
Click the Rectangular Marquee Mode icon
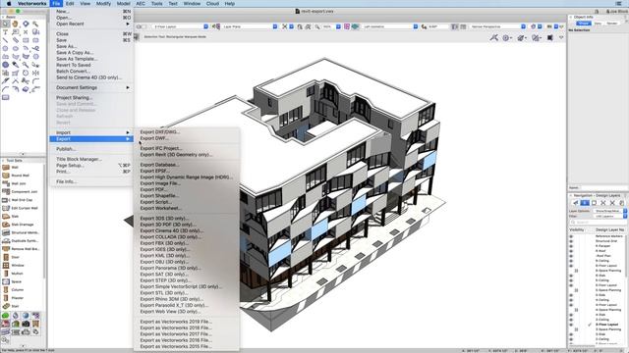[136, 37]
